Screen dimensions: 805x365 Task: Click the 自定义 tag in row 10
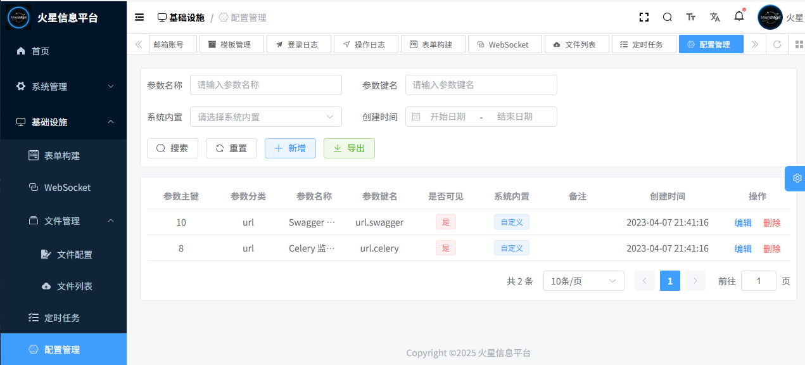[x=512, y=222]
